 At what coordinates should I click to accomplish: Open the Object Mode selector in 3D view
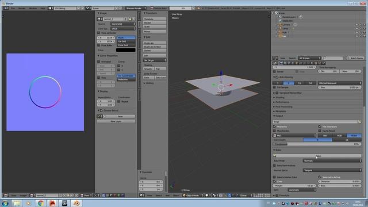[x=193, y=195]
